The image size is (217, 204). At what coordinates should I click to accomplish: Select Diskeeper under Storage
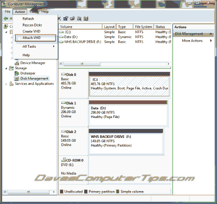pos(28,73)
